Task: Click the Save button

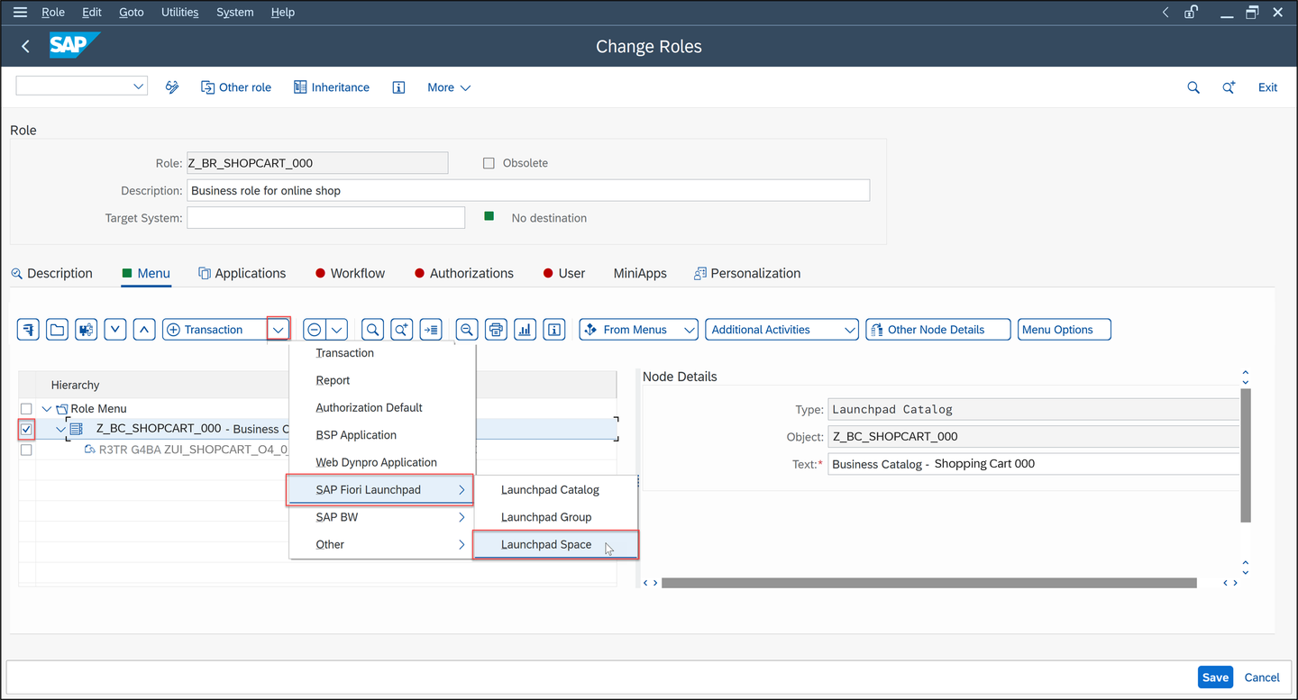Action: [1215, 677]
